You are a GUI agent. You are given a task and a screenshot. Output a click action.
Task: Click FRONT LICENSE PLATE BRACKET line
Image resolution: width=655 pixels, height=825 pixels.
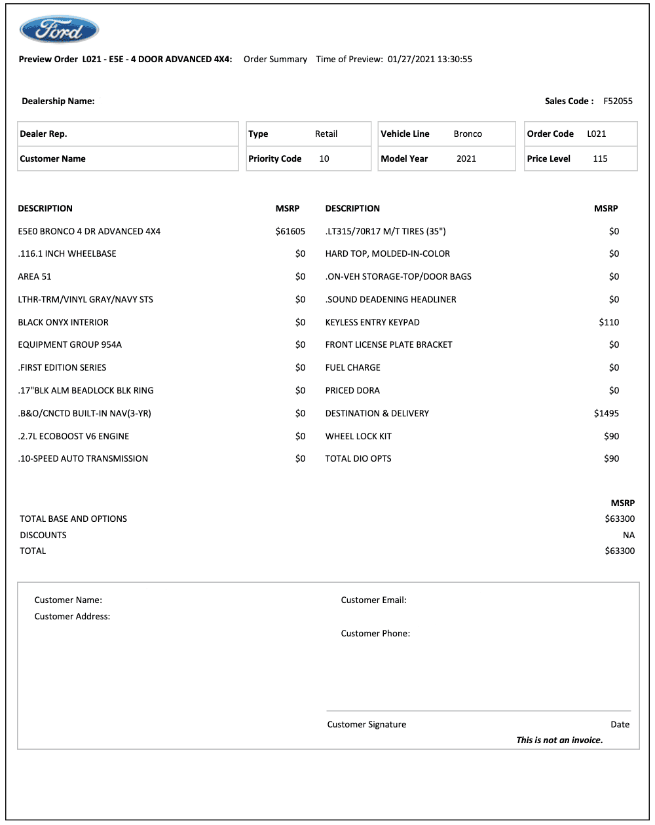coord(389,344)
